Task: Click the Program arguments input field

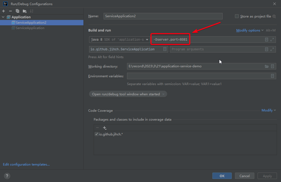Action: pos(216,49)
